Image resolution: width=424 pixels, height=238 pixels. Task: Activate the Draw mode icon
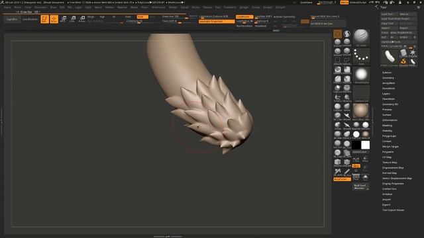coord(54,19)
